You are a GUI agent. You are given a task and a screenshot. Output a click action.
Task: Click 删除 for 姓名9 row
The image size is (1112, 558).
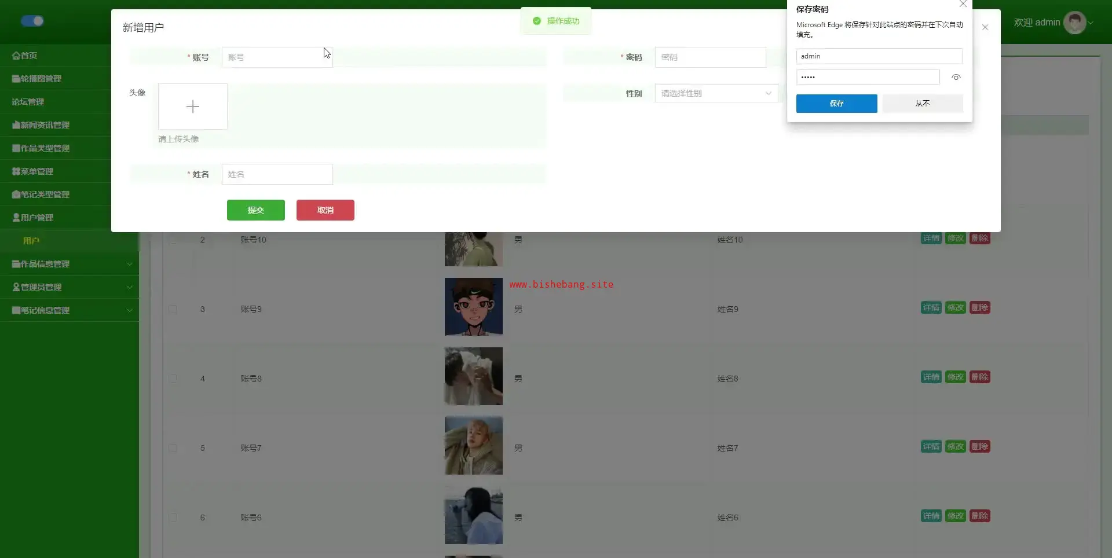pyautogui.click(x=980, y=307)
